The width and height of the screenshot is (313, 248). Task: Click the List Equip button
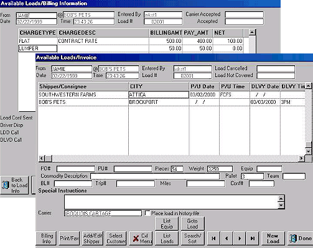pos(167,224)
